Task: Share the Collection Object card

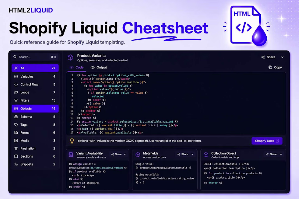Action: [x=271, y=154]
